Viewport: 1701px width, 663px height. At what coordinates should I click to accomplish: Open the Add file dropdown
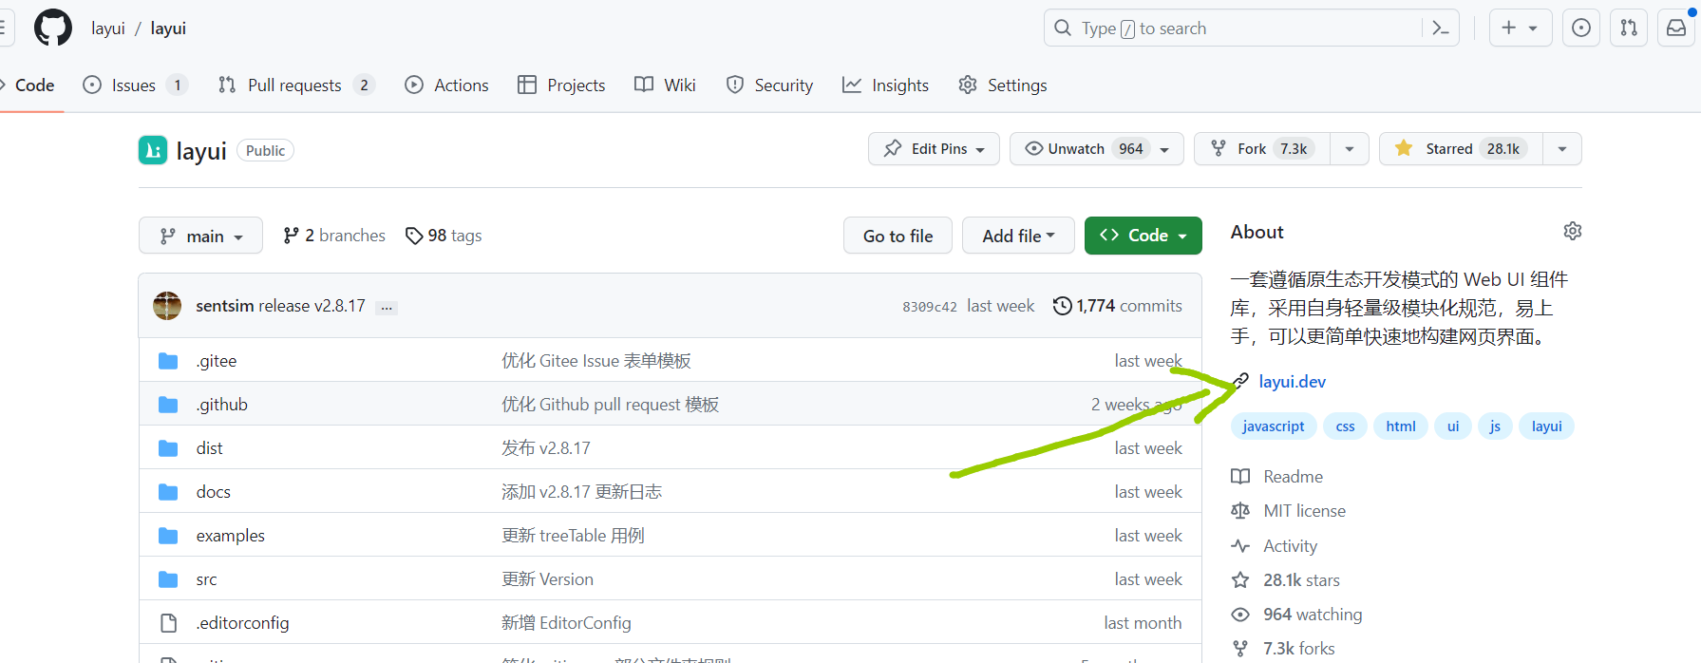1018,236
